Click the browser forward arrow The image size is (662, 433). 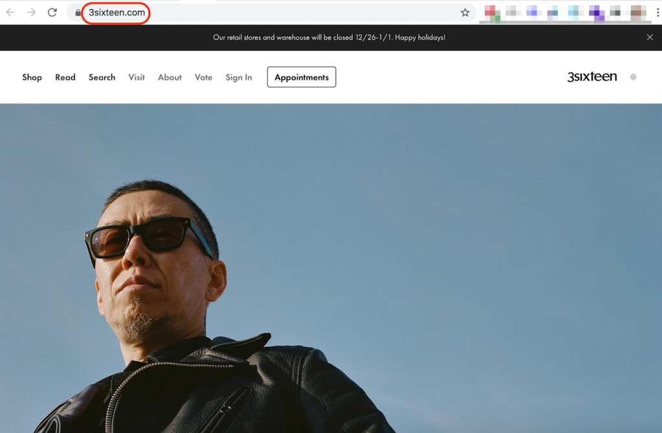pos(31,12)
